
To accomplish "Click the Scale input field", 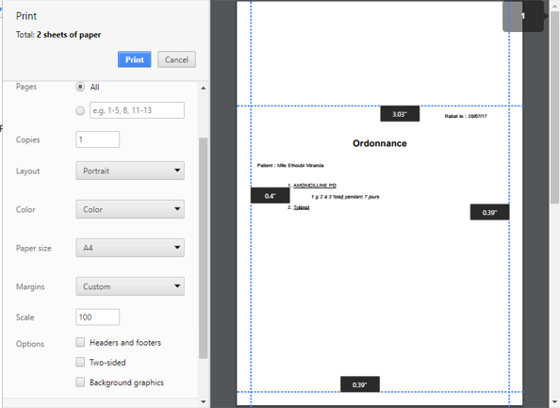I will [97, 317].
